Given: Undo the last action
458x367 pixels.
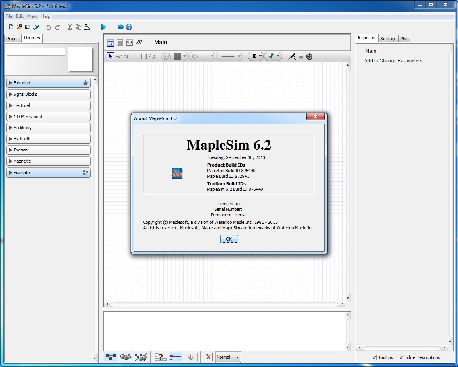Looking at the screenshot, I should [49, 27].
